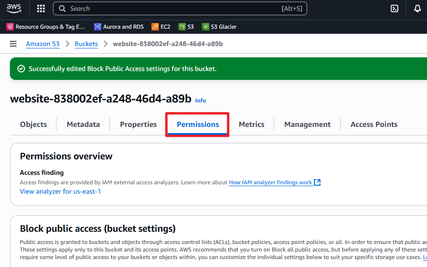Click the [Alt+S] shortcut hint in search
Viewport: 427px width, 267px height.
click(292, 8)
